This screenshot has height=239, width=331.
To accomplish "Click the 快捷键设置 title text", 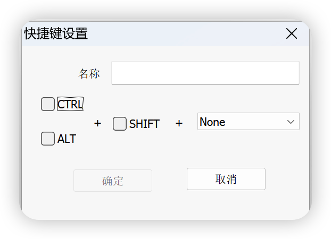I will point(56,33).
